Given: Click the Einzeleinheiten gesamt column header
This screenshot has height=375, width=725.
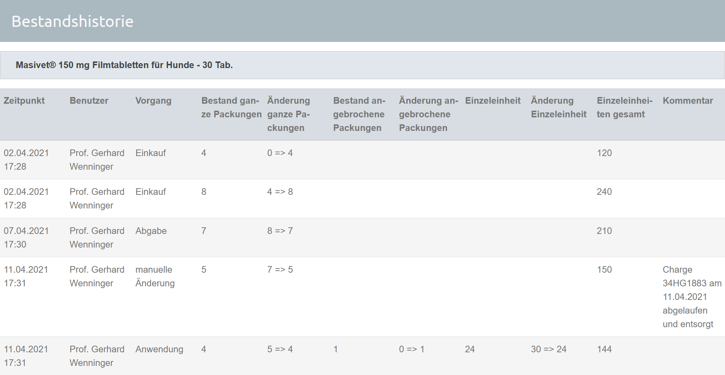Looking at the screenshot, I should point(625,107).
